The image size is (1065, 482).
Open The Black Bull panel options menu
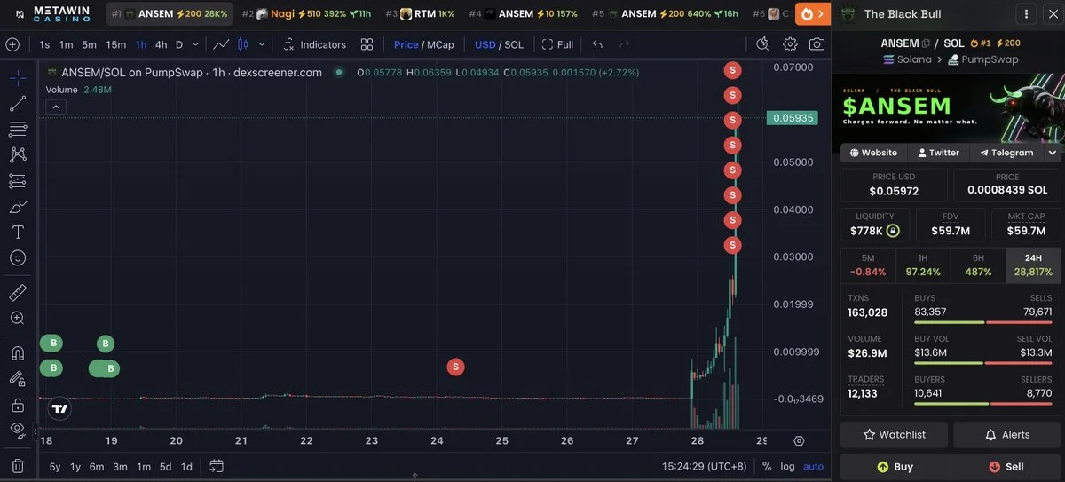tap(1026, 14)
